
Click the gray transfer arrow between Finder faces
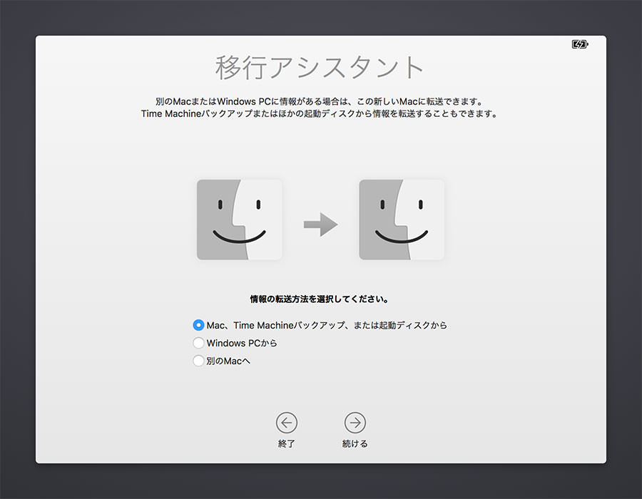click(x=320, y=224)
